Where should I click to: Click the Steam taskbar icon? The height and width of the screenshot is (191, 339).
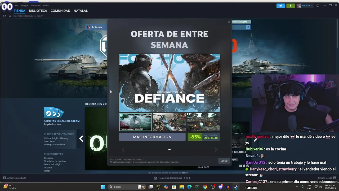236,187
